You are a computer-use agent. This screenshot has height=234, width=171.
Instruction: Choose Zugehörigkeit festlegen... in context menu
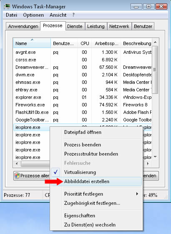coord(96,203)
